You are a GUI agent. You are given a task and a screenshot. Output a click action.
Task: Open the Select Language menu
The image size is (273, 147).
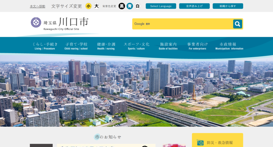(161, 6)
